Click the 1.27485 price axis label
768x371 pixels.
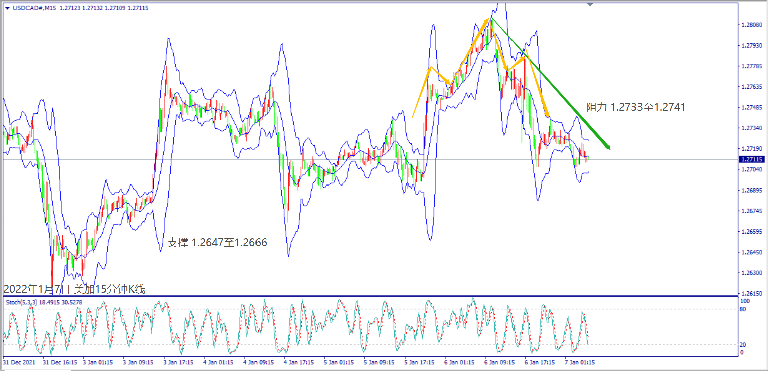pos(752,108)
